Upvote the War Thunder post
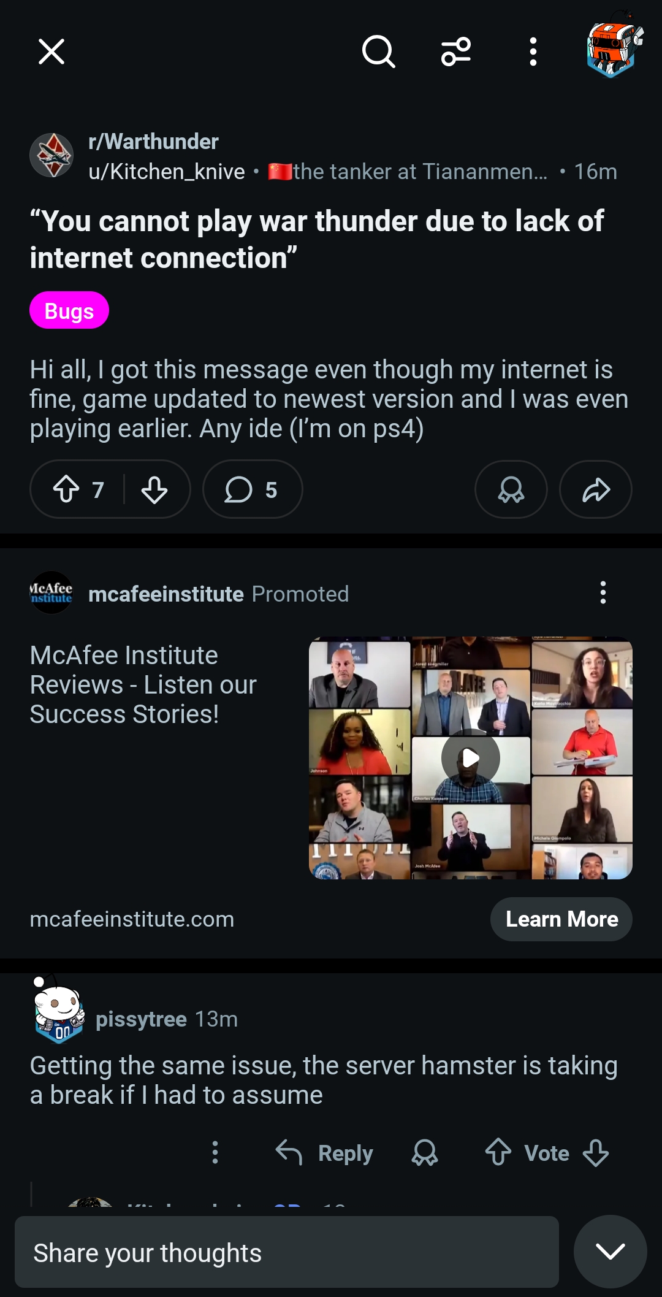The image size is (662, 1297). [x=66, y=489]
